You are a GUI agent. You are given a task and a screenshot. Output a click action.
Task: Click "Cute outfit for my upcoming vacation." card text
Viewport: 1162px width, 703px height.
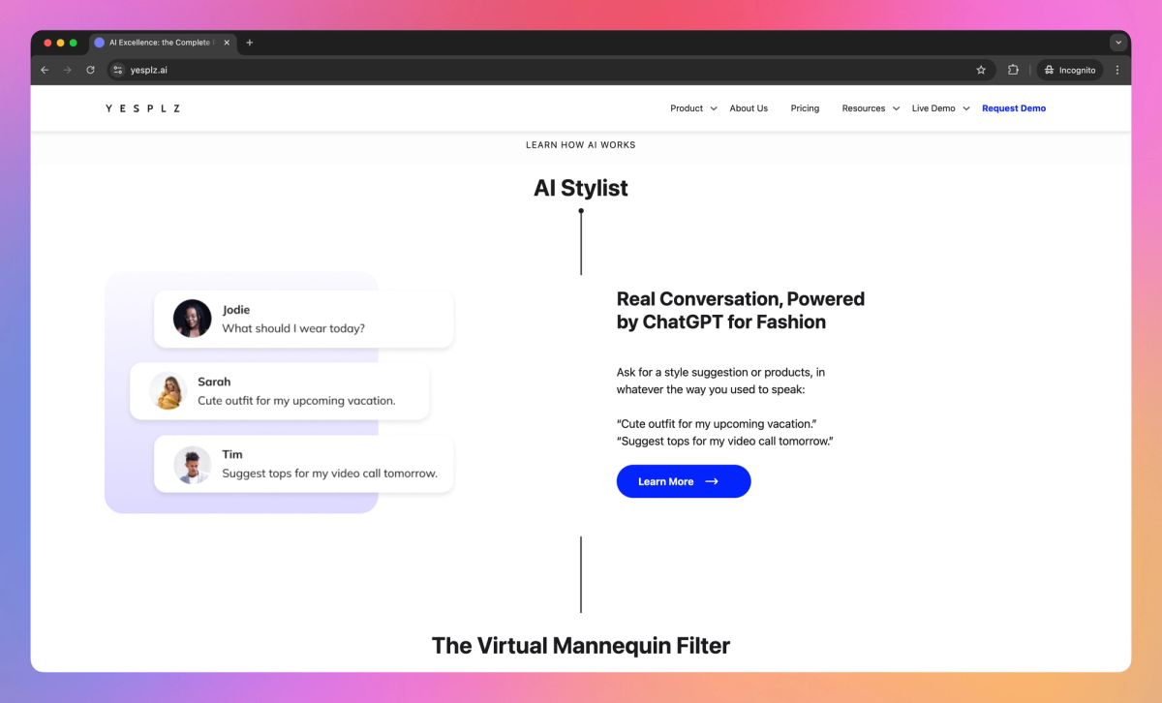pyautogui.click(x=296, y=400)
